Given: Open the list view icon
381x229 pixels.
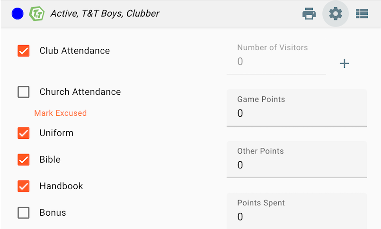Looking at the screenshot, I should [x=362, y=14].
